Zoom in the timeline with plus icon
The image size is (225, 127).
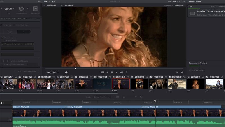tap(141, 97)
